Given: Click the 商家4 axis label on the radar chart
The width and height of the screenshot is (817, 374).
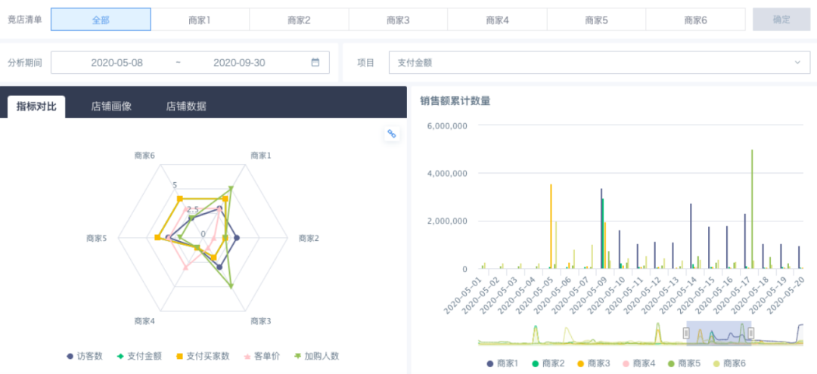Looking at the screenshot, I should point(144,321).
